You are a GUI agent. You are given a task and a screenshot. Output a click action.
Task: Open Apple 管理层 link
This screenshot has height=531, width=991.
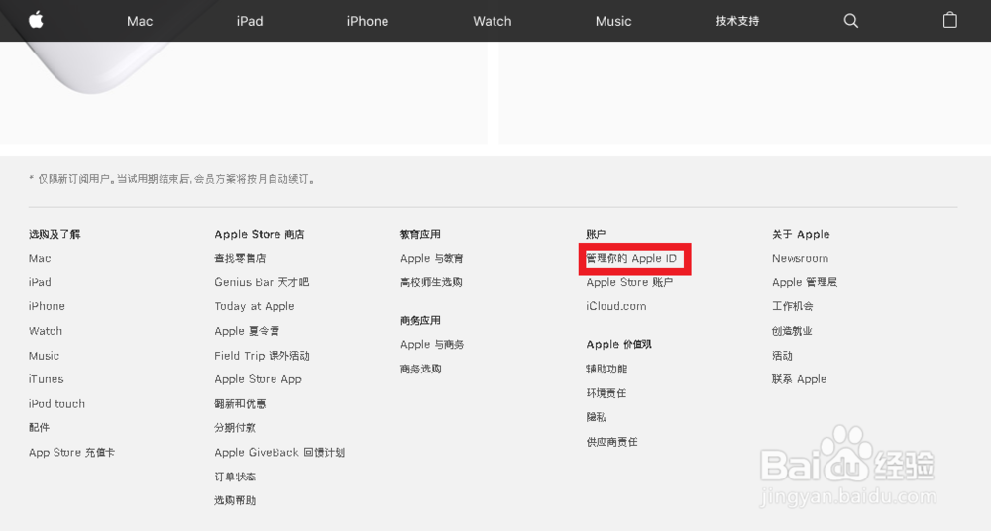805,282
